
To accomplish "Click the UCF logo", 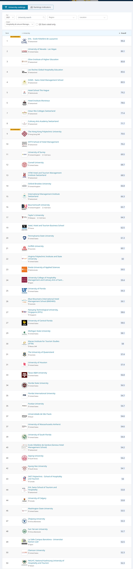I will click(x=24, y=323).
